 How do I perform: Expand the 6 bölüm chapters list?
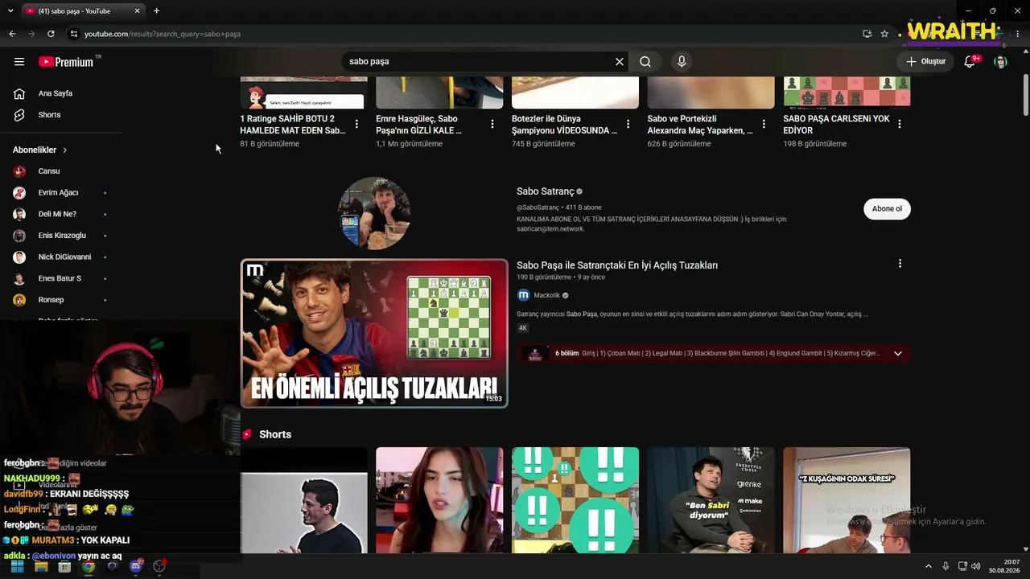(898, 353)
